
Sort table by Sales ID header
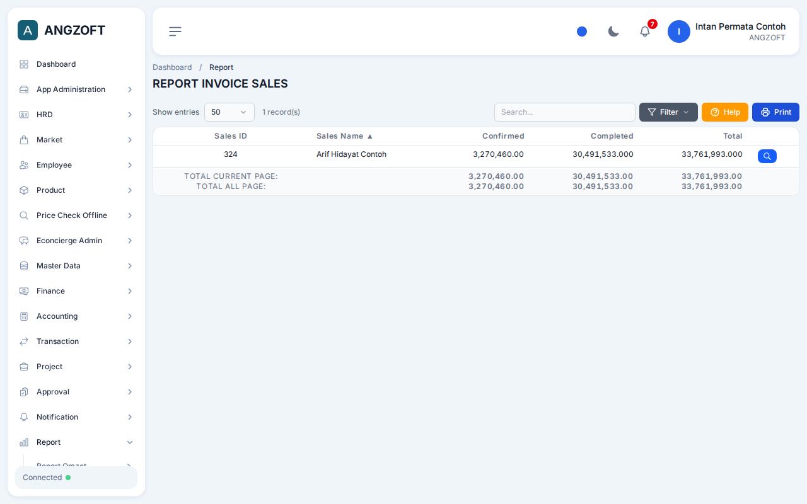(x=231, y=136)
